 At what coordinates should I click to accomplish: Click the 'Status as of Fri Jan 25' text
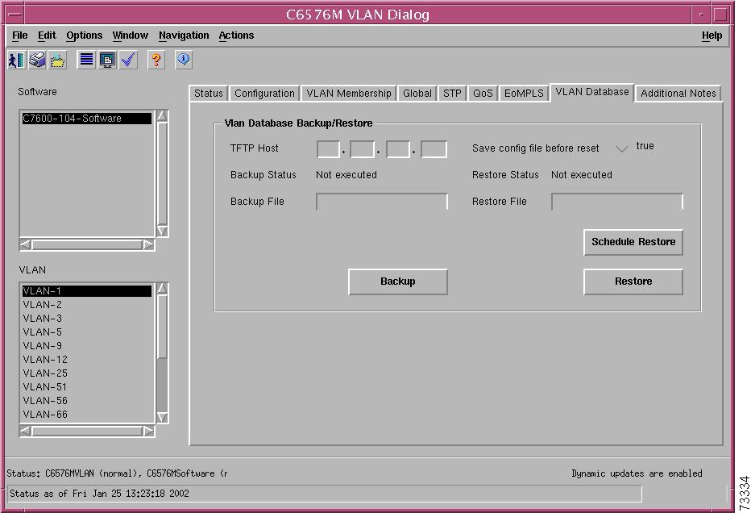99,494
